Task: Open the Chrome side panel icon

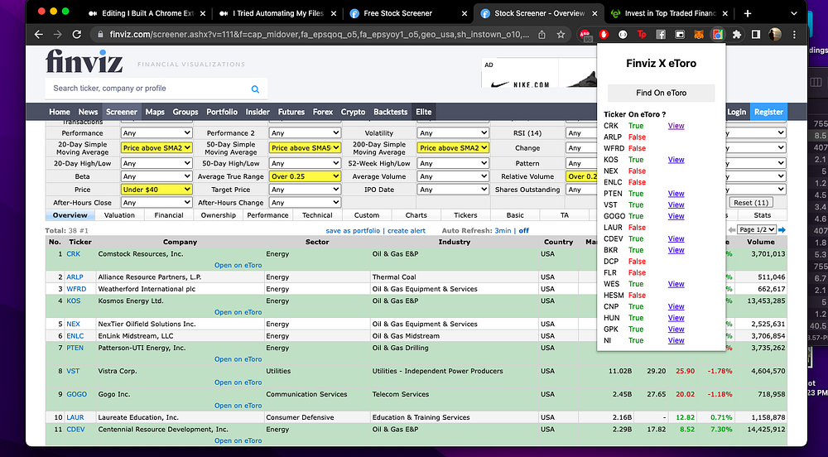Action: pos(754,35)
